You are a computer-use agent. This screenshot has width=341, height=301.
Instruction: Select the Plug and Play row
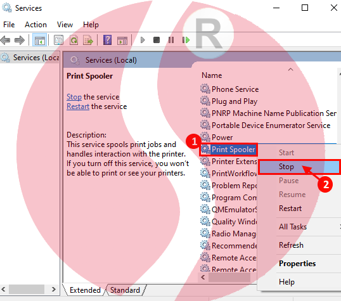[235, 101]
